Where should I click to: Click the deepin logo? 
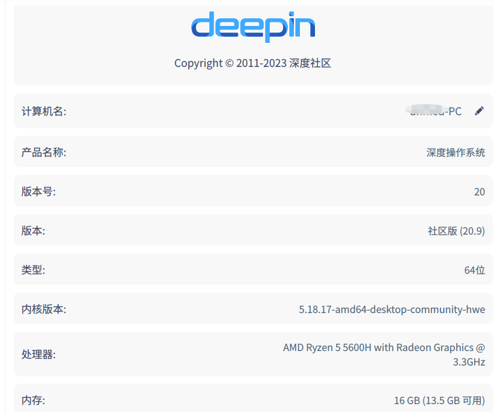(x=253, y=27)
